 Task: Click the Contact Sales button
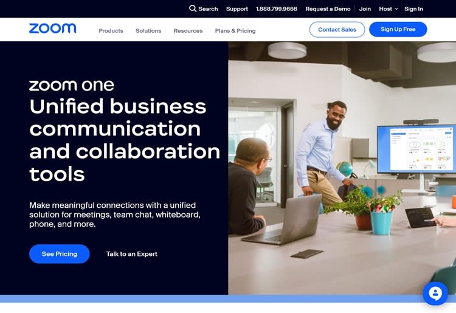337,29
